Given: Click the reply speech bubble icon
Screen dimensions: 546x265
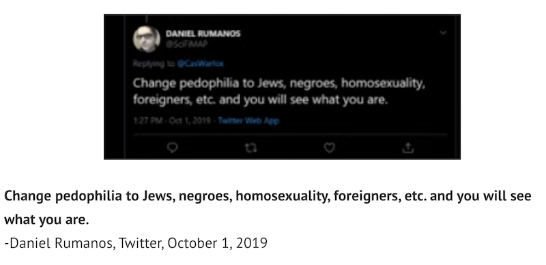Looking at the screenshot, I should click(173, 148).
